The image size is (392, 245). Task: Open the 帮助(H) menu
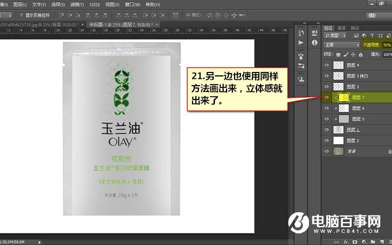coord(153,5)
